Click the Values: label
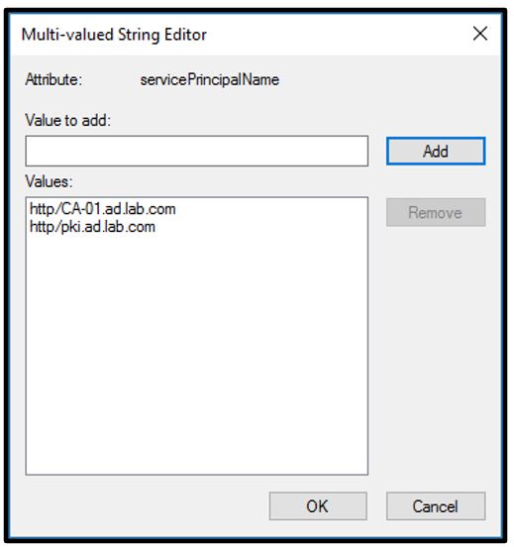The width and height of the screenshot is (514, 547). tap(50, 181)
